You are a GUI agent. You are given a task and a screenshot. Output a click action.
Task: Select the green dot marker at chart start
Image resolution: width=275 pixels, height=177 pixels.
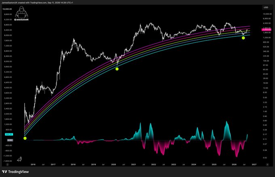coord(25,138)
